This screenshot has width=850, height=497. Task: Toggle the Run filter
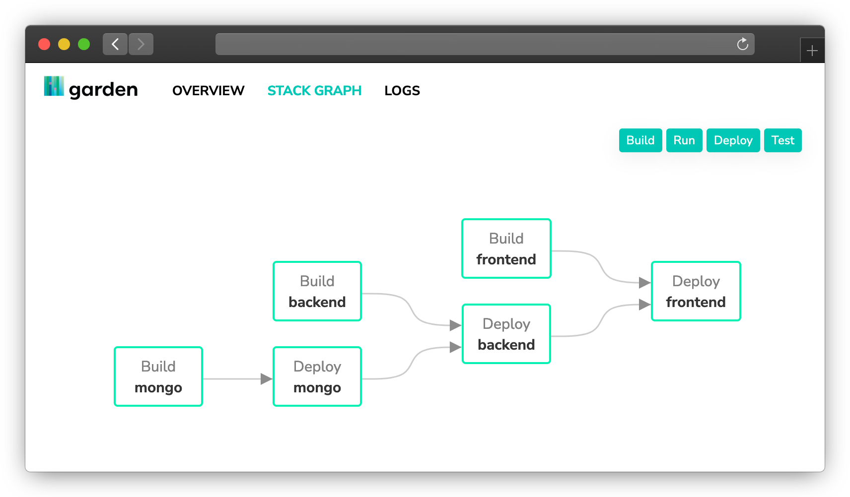(684, 140)
